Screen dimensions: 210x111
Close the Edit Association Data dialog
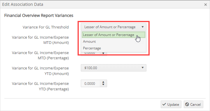(x=205, y=5)
